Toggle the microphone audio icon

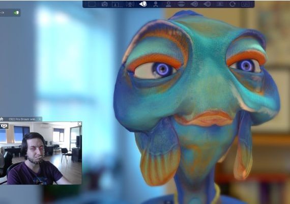click(130, 4)
